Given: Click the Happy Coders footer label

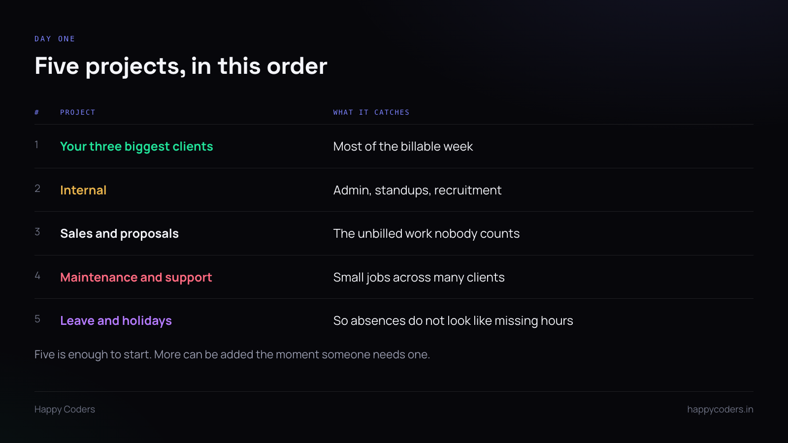Looking at the screenshot, I should [65, 410].
